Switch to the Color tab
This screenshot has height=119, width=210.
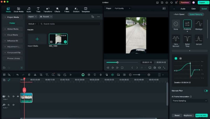[193, 9]
